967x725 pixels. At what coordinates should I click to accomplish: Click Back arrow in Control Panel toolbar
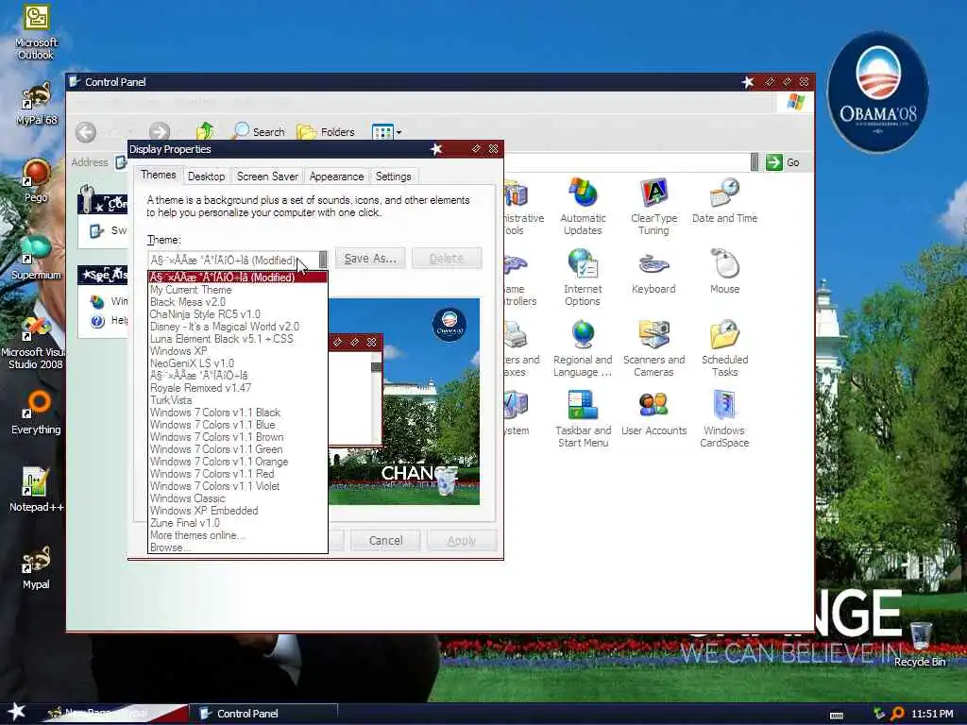pos(86,132)
